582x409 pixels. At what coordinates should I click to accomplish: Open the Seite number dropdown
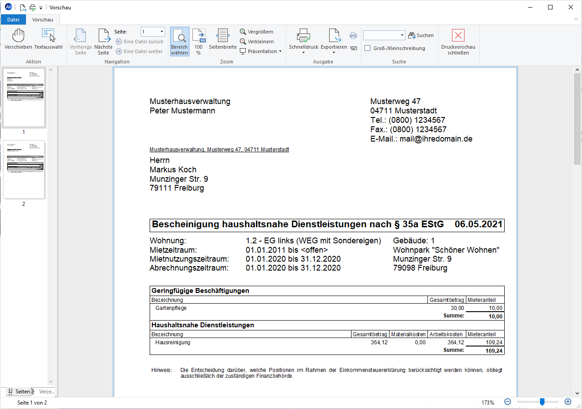[162, 32]
